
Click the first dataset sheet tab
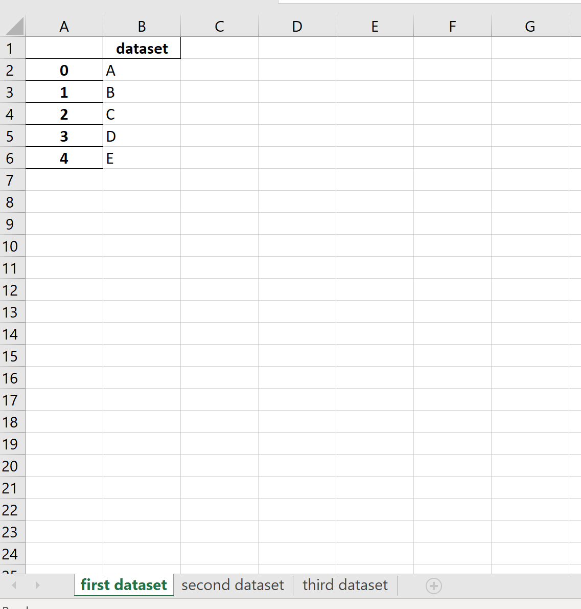(x=123, y=584)
